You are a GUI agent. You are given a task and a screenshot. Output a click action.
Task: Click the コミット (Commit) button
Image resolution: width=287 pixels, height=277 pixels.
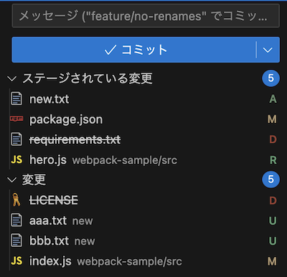133,50
